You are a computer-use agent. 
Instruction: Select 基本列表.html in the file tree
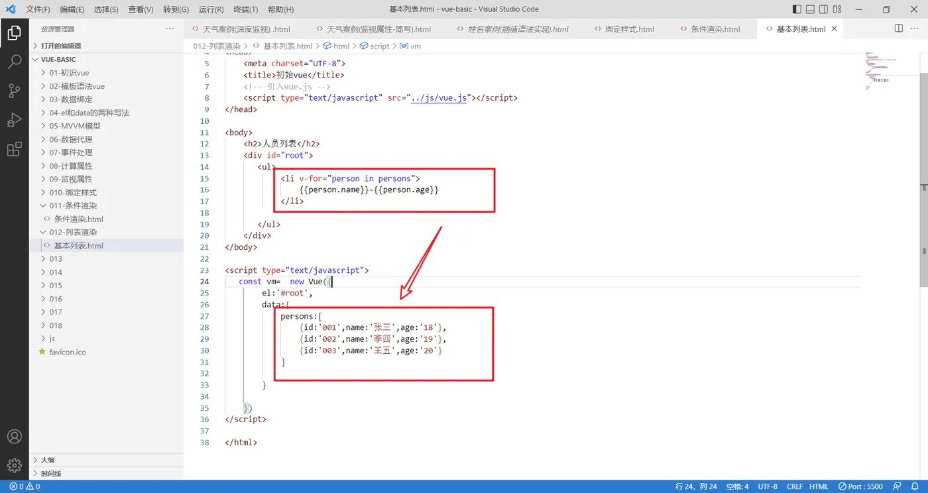coord(106,245)
